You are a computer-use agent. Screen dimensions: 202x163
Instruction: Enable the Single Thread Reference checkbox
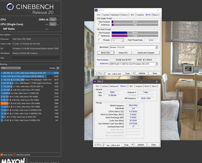(99, 25)
